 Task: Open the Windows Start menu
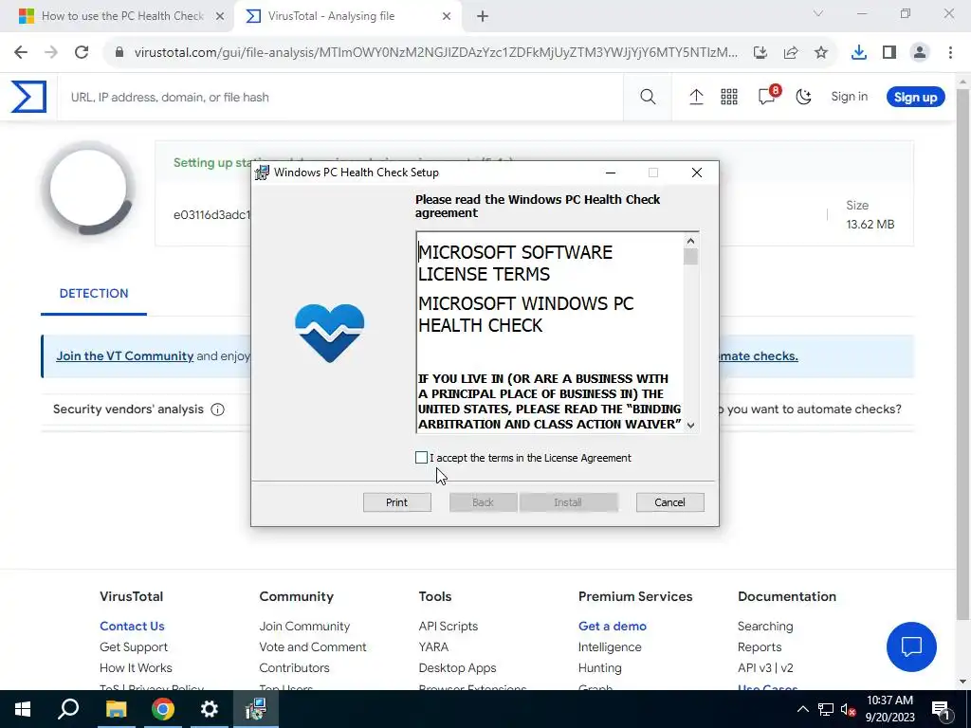pos(23,709)
